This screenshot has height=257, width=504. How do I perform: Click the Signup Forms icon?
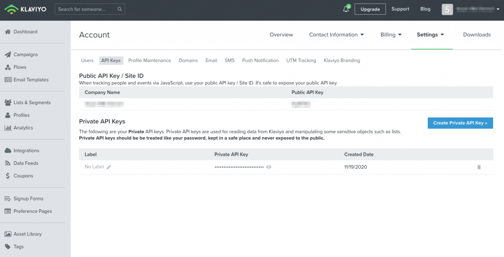point(8,199)
